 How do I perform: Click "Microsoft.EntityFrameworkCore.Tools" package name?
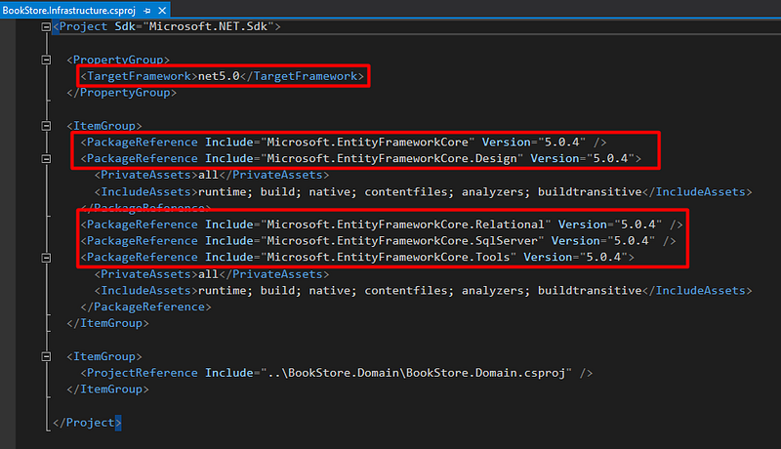click(389, 258)
